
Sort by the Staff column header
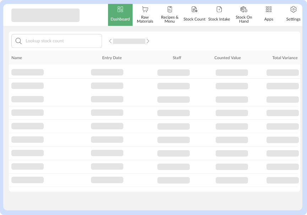[177, 58]
